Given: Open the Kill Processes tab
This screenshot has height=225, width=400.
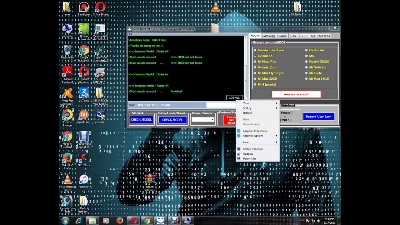Looking at the screenshot, I should coord(320,36).
